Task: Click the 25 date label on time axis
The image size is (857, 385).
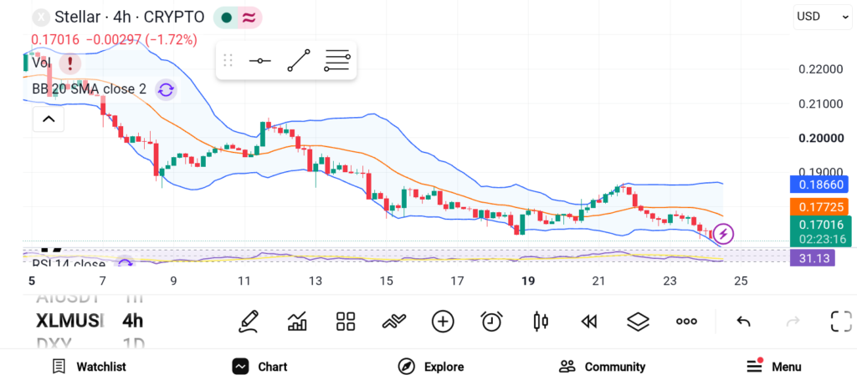Action: tap(741, 281)
